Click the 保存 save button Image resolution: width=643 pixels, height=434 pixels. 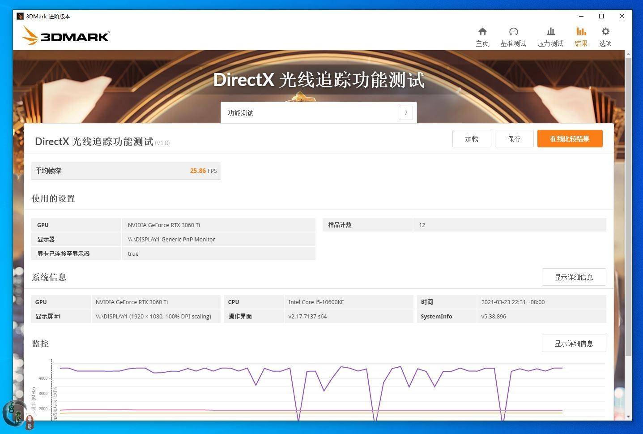(x=514, y=139)
